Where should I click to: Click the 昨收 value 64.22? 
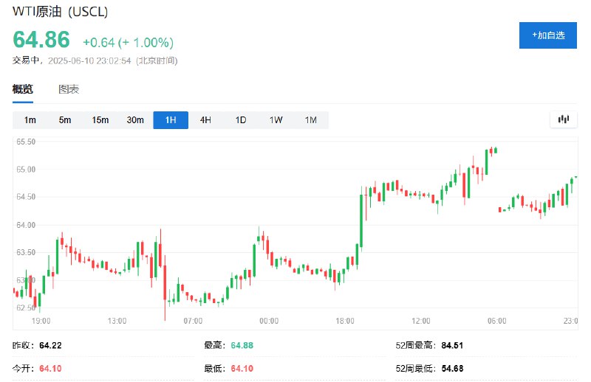point(50,345)
